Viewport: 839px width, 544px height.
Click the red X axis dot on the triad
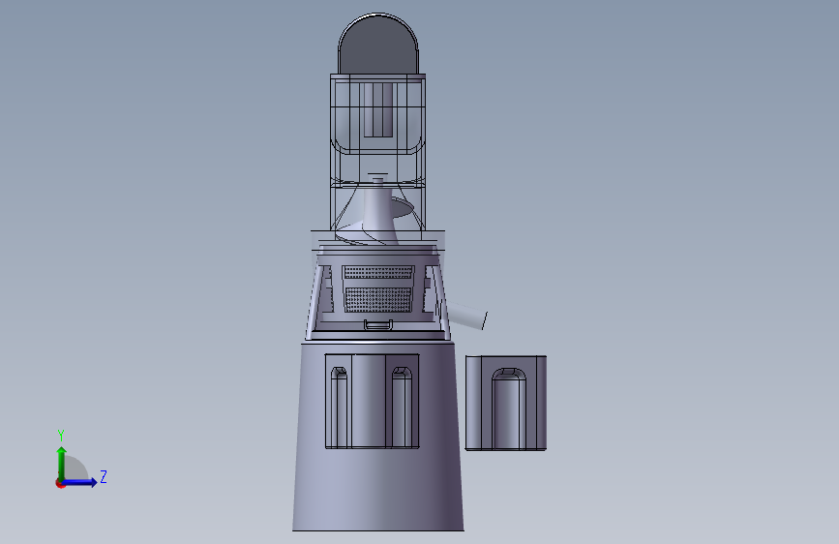[x=60, y=483]
